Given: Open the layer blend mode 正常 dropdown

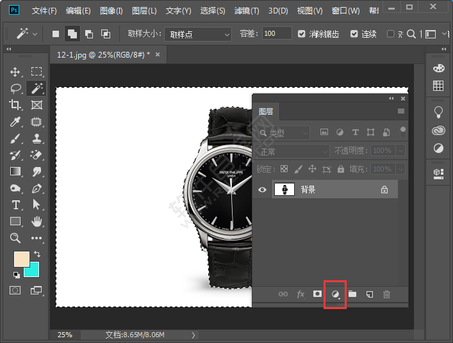Looking at the screenshot, I should (292, 152).
